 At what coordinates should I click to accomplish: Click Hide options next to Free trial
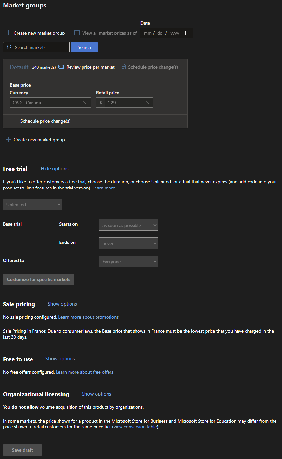tap(55, 169)
